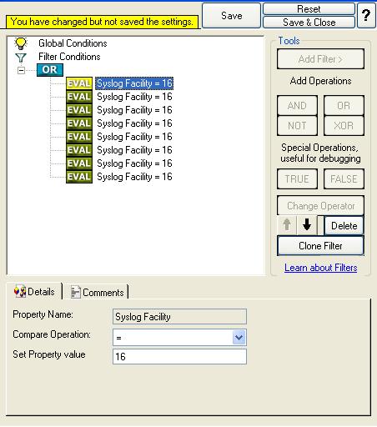Click Save & Close button
This screenshot has width=377, height=427.
click(309, 23)
